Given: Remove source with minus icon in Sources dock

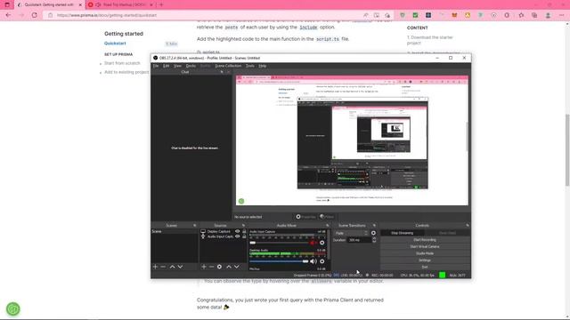Looking at the screenshot, I should [x=211, y=267].
